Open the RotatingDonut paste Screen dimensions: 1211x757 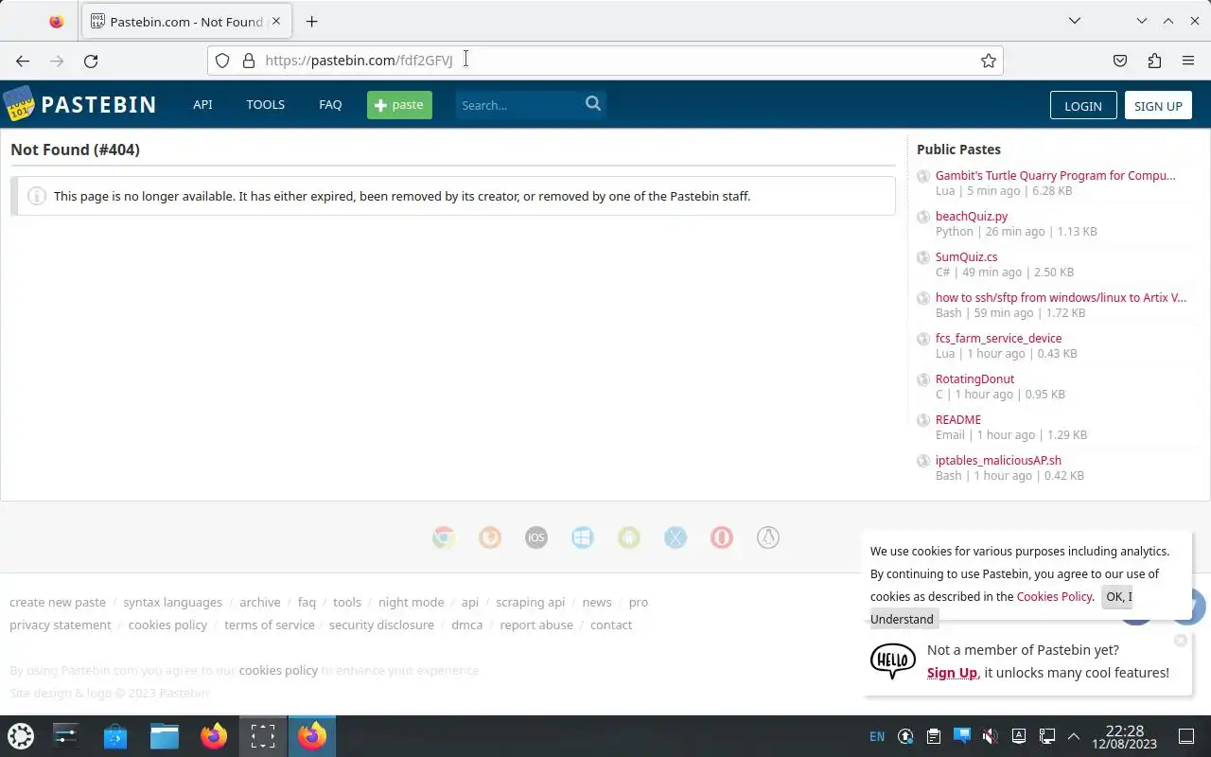[974, 378]
